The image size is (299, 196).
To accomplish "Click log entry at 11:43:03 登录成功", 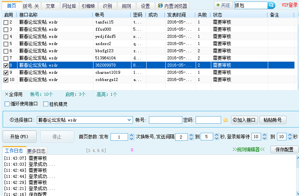I will coord(30,164).
